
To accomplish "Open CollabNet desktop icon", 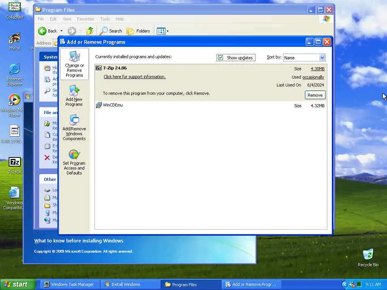I will coord(15,10).
